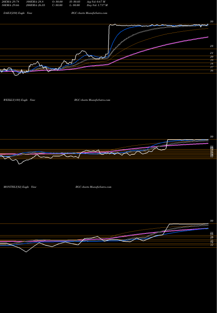Click the 19 price label on daily chart

pos(212,60)
